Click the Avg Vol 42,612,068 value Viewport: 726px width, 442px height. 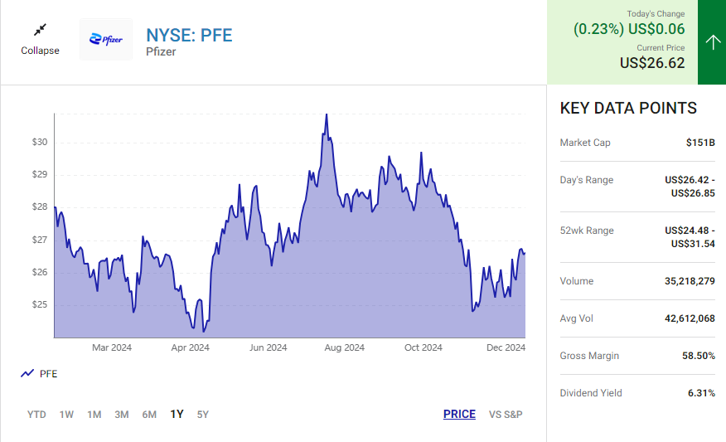tap(690, 318)
